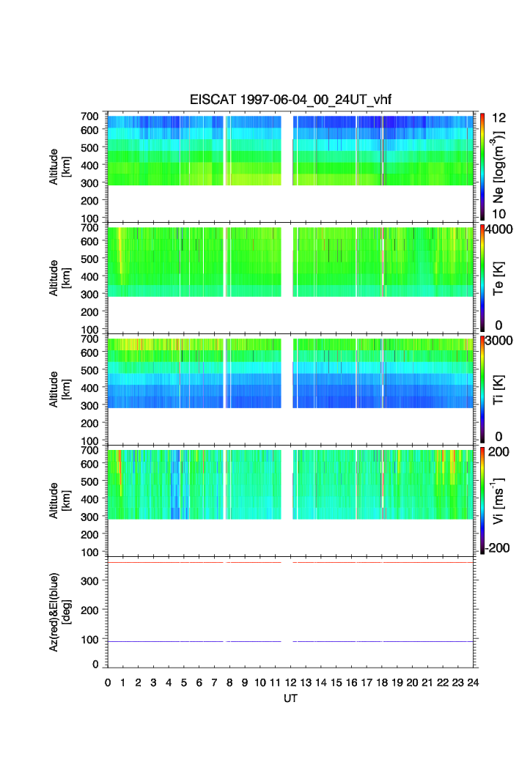Click the plot title EISCAT 1997-06-04_00_24UT_vhf
Viewport: 519px width, 779px height.
(x=290, y=100)
